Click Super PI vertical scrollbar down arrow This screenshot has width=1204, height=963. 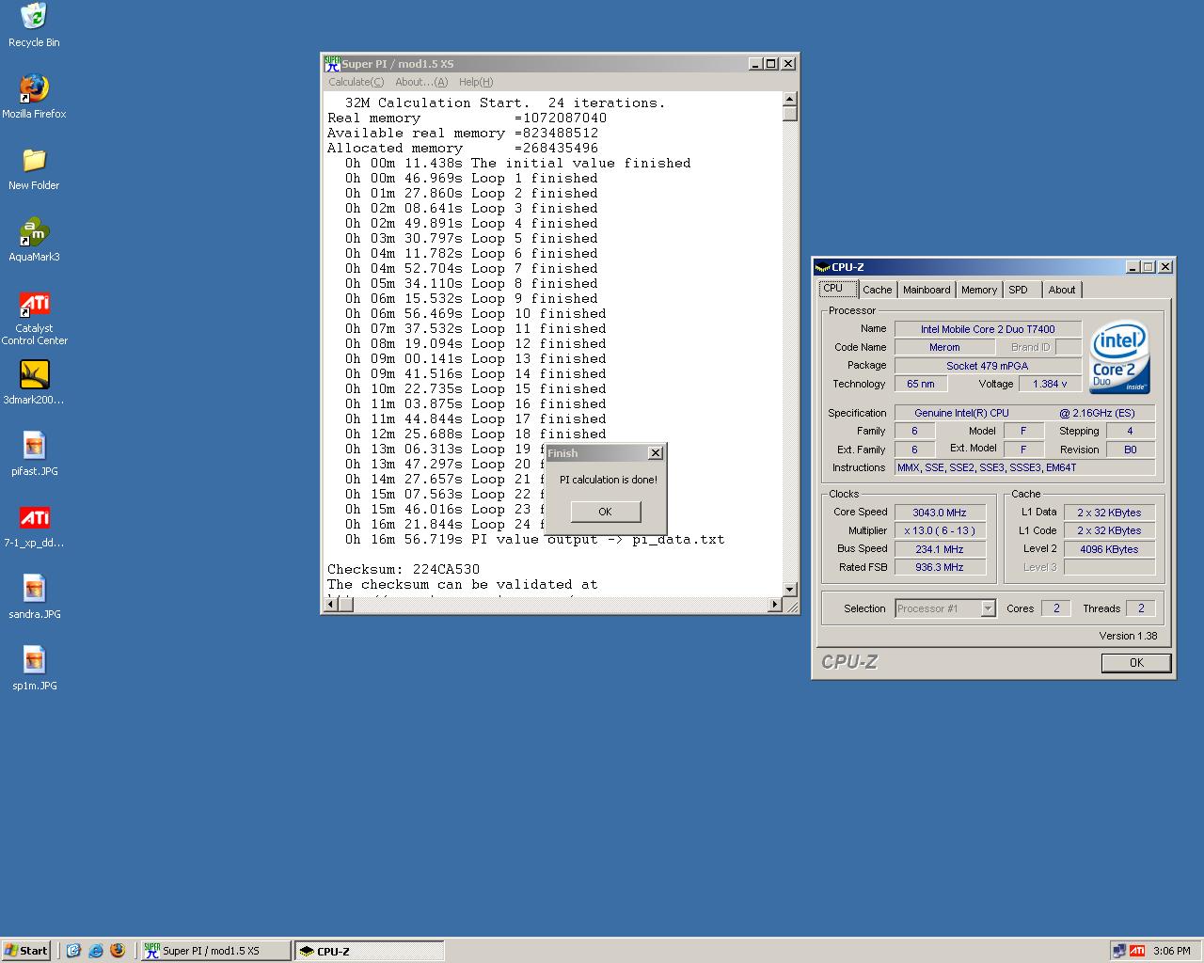(790, 590)
